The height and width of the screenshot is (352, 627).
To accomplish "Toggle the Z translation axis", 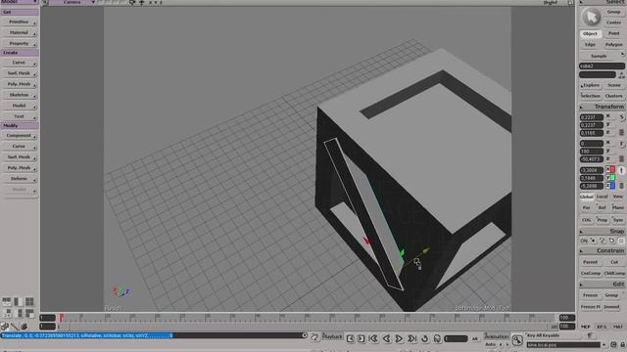I will click(610, 186).
